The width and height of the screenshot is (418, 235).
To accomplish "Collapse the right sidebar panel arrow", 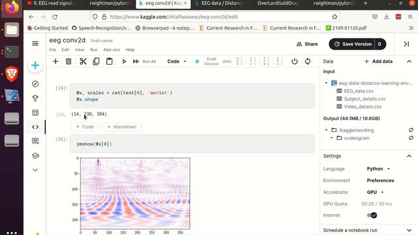I will (406, 44).
